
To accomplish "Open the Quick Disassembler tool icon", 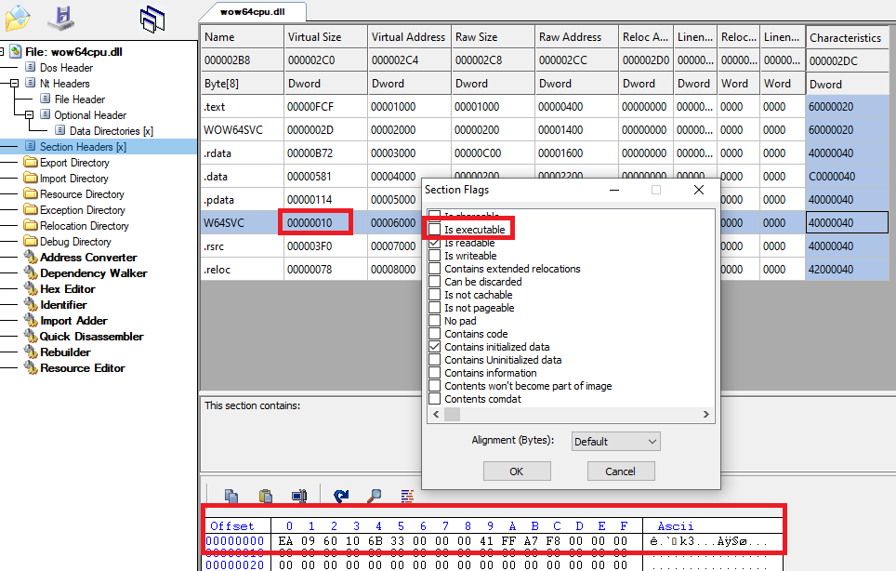I will point(31,337).
